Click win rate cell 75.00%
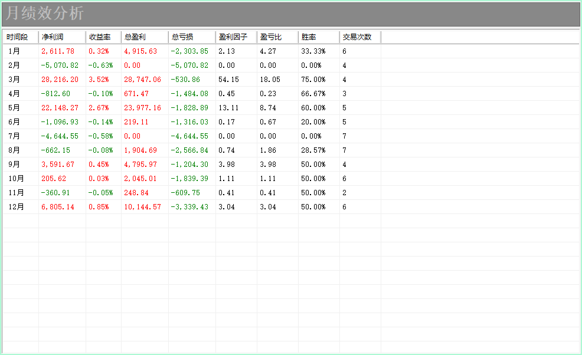Viewport: 582px width, 355px height. click(x=313, y=80)
